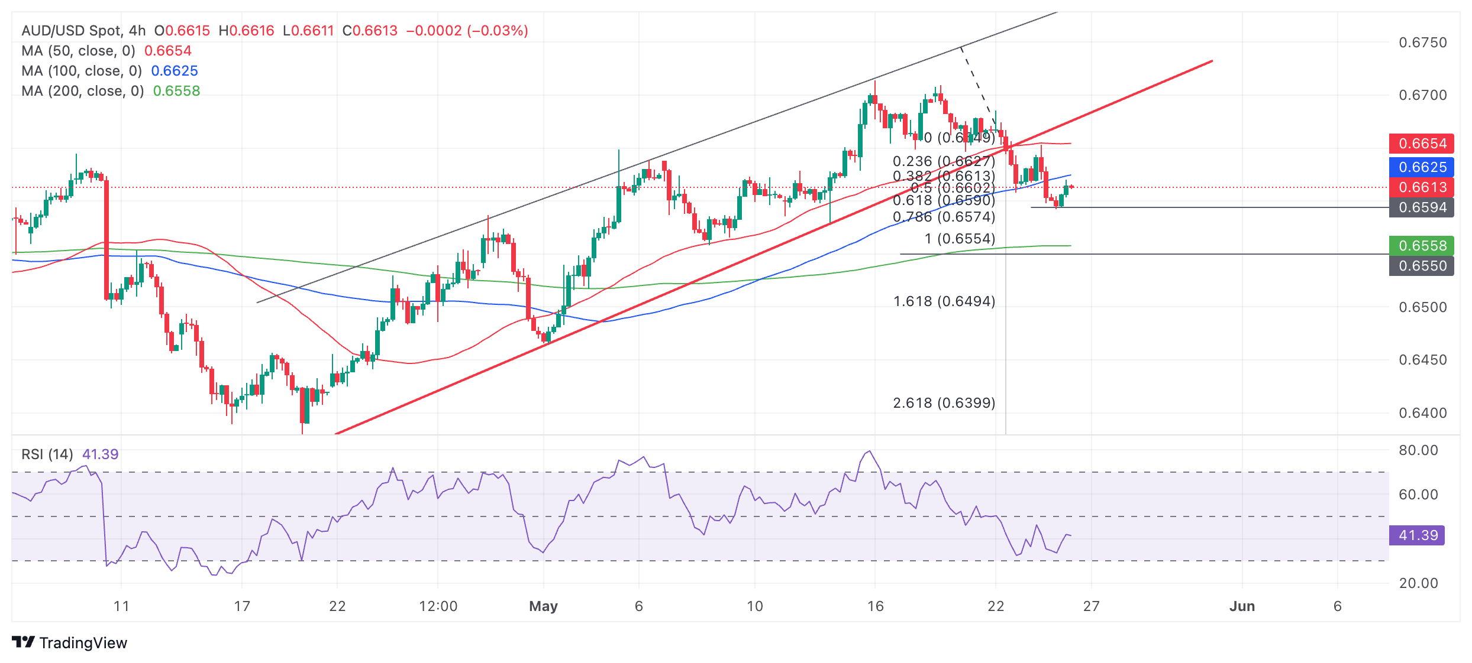This screenshot has height=663, width=1472.
Task: Click the RSI (14) indicator label
Action: point(47,454)
